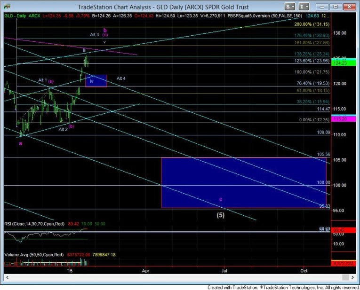Image resolution: width=360 pixels, height=290 pixels.
Task: Select the white 'v' wave label
Action: click(104, 42)
